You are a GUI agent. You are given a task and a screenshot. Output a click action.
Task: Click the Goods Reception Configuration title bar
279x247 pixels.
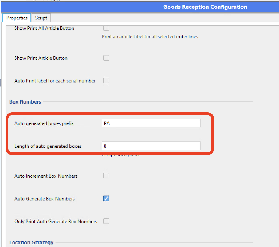[205, 7]
